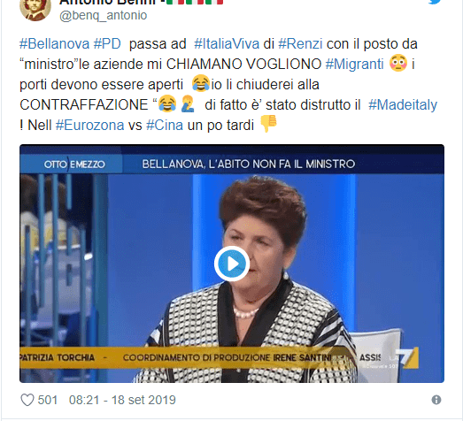Open the #Migranti hashtag
This screenshot has height=421, width=463.
[354, 64]
